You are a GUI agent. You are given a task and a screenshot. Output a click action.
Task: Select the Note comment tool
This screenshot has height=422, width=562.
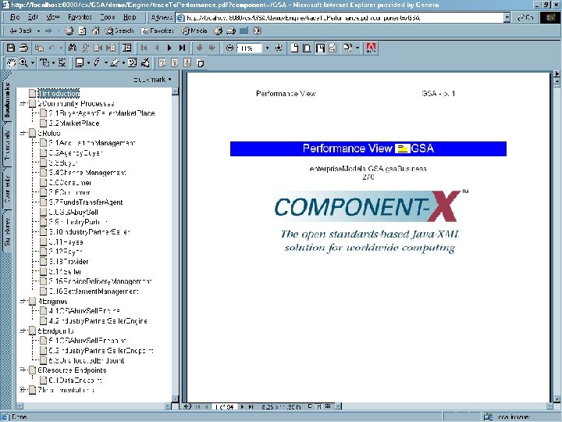pos(80,63)
